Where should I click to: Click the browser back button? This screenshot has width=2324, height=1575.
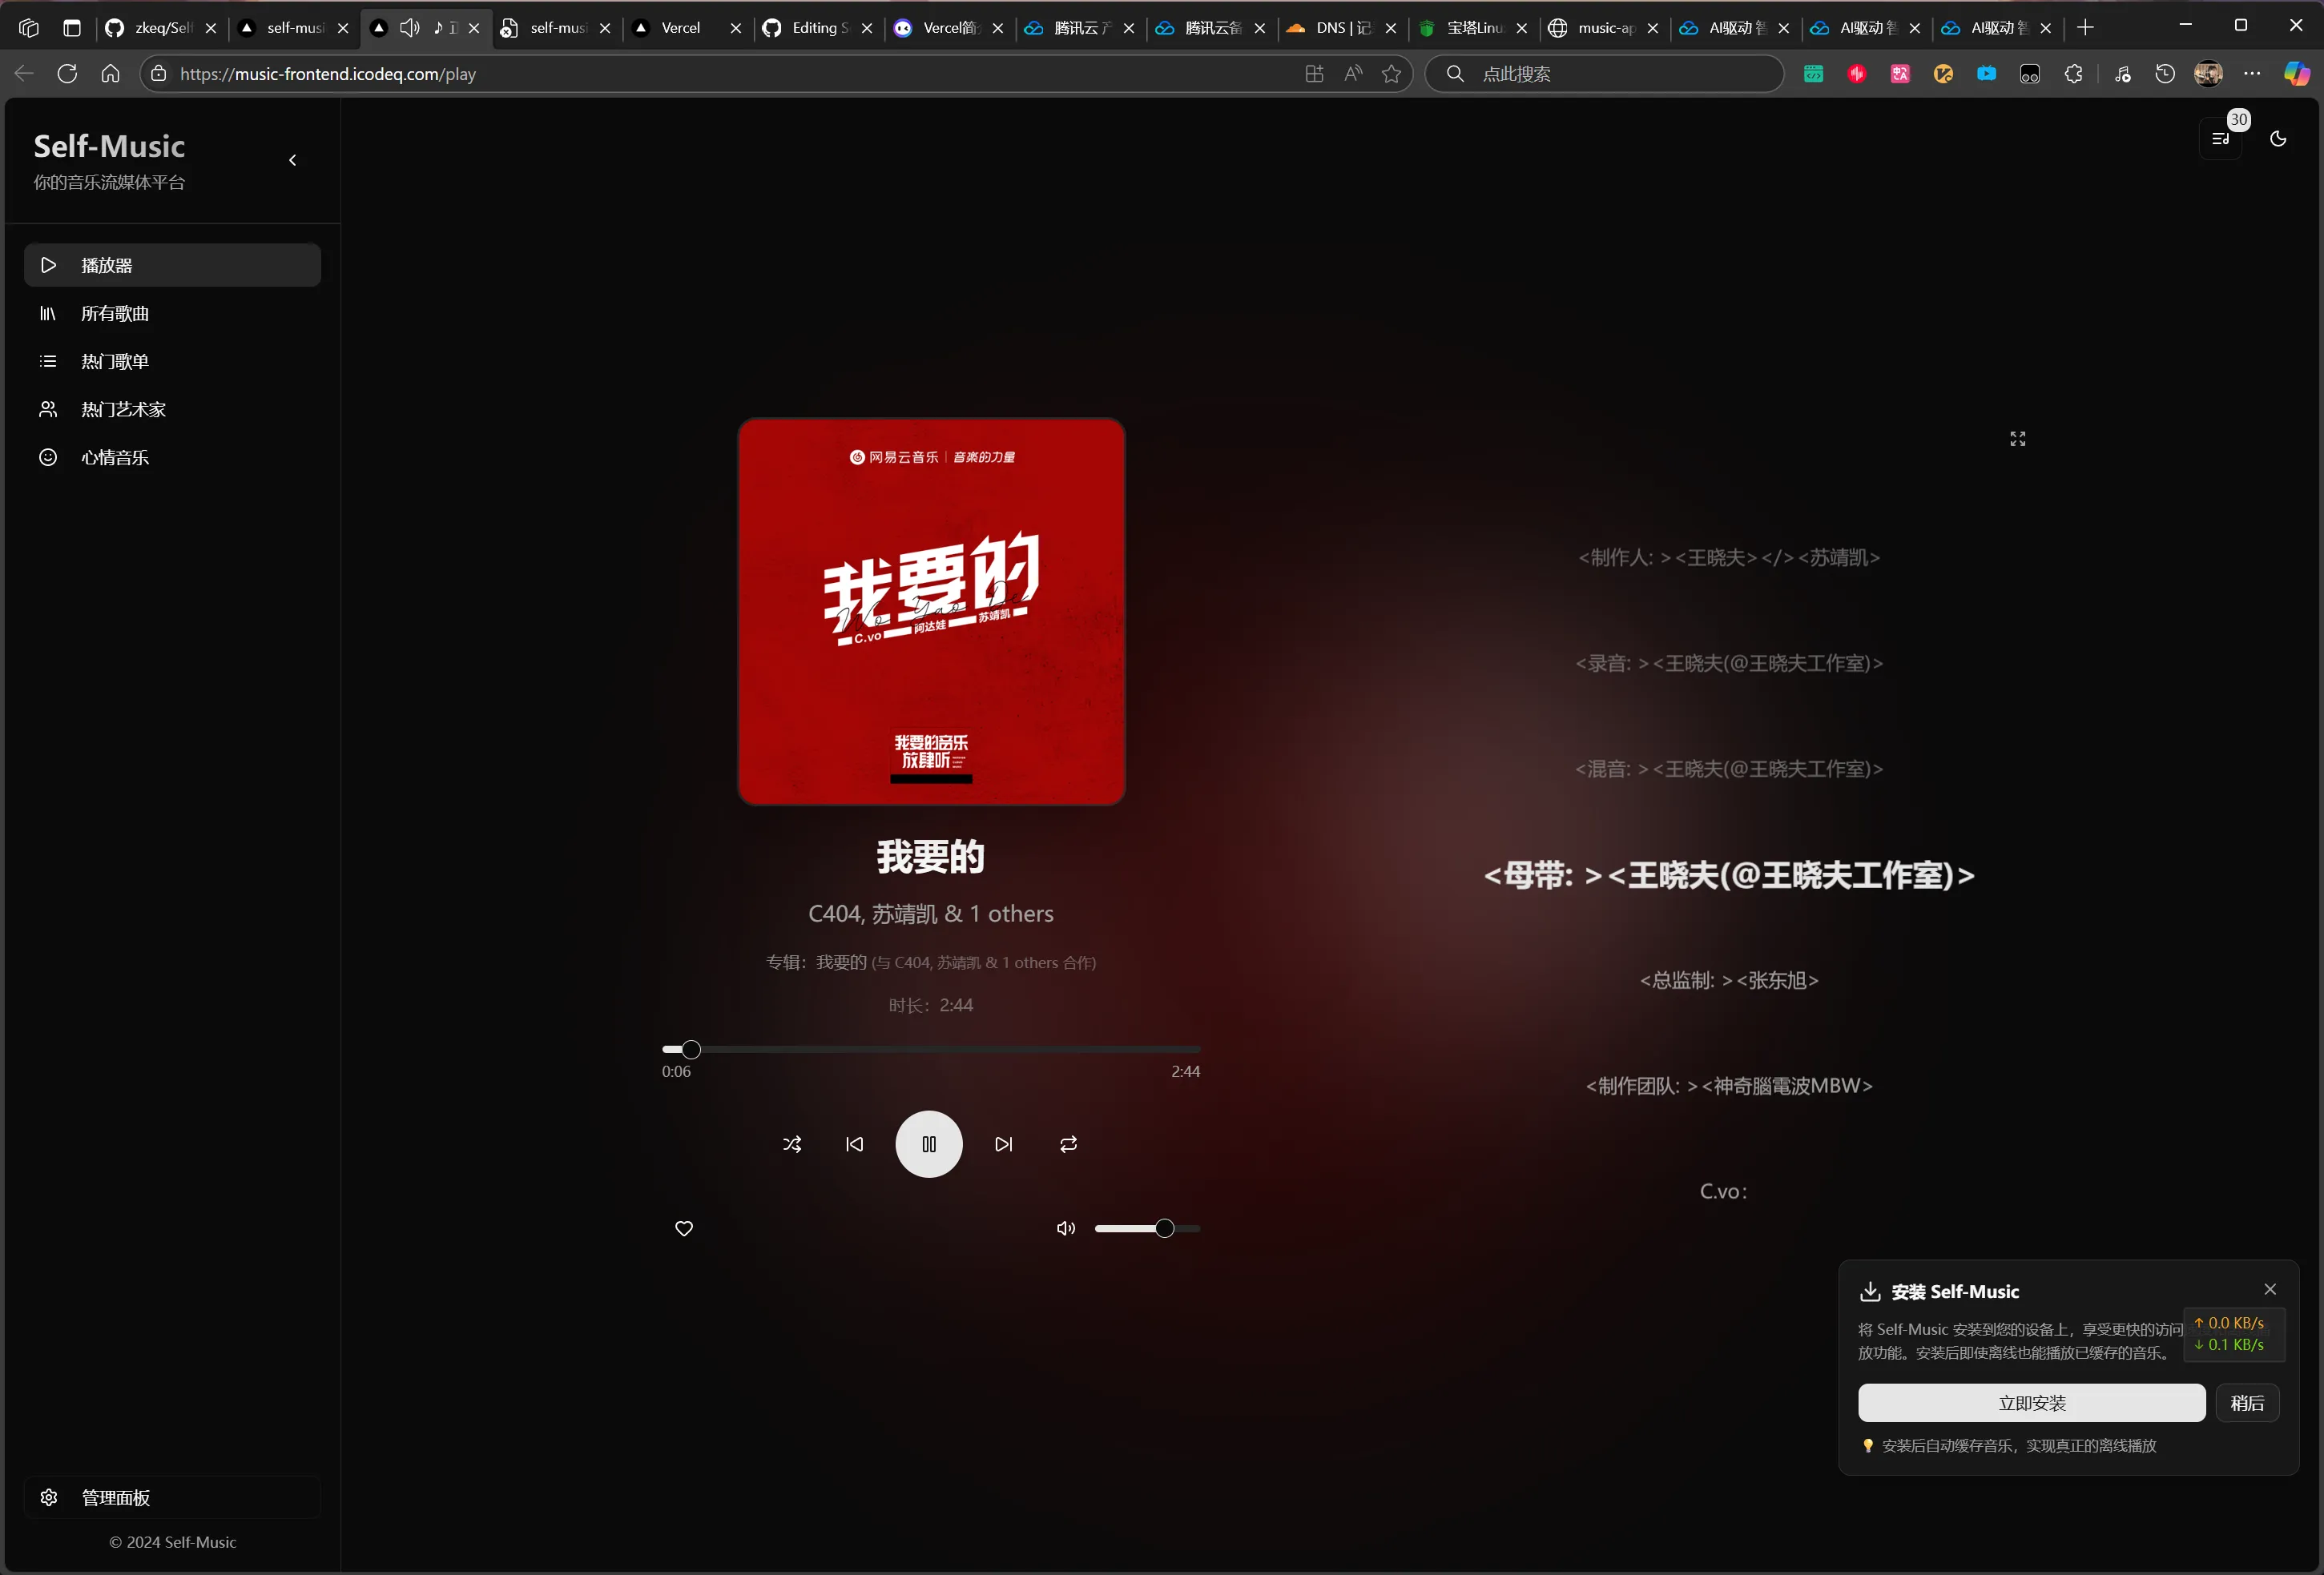(24, 74)
